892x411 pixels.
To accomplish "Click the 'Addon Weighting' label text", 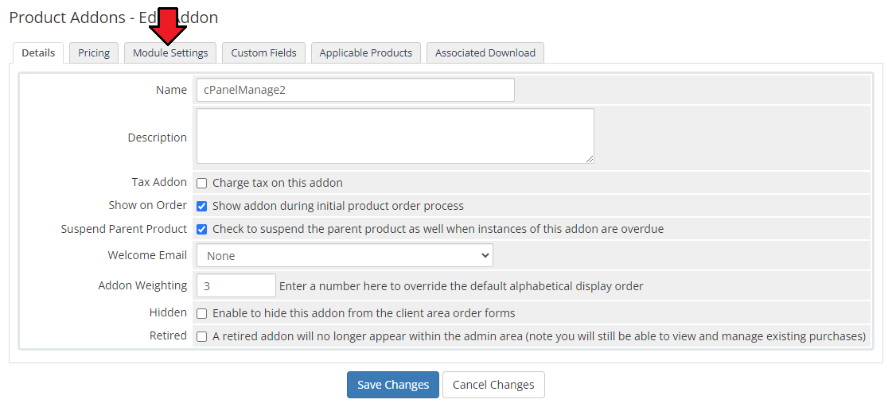I will click(x=142, y=285).
